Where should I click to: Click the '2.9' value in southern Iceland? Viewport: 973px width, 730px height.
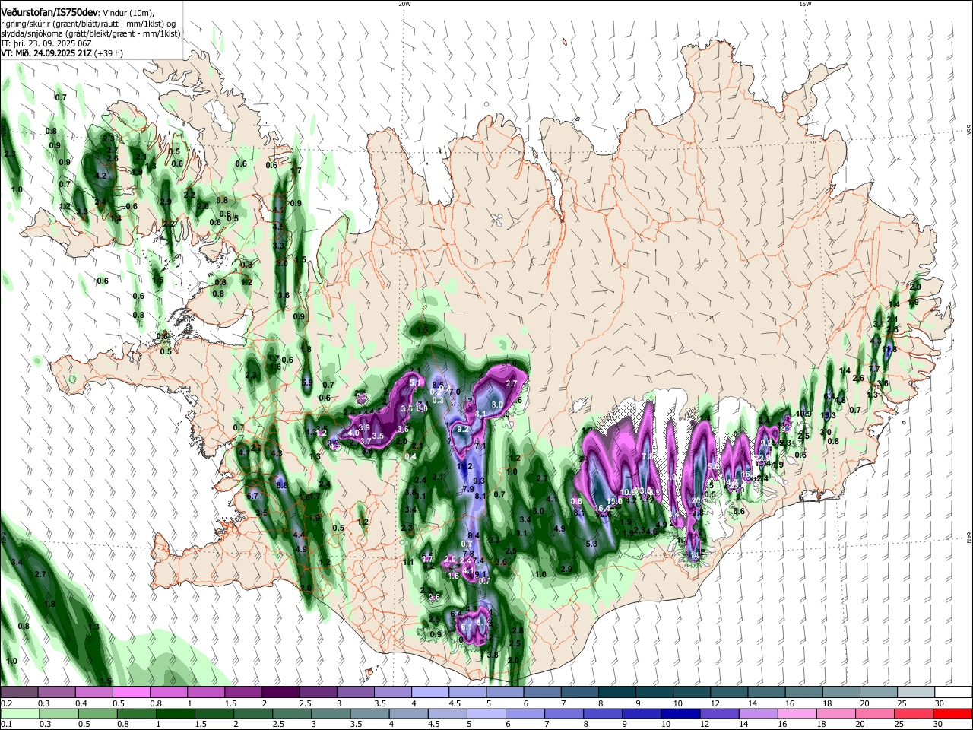pos(566,569)
